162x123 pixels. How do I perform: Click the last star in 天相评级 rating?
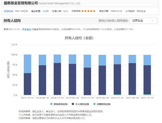click(x=94, y=11)
